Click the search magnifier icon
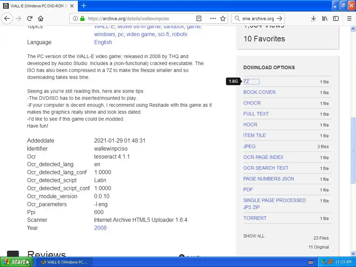This screenshot has width=356, height=267. [237, 18]
